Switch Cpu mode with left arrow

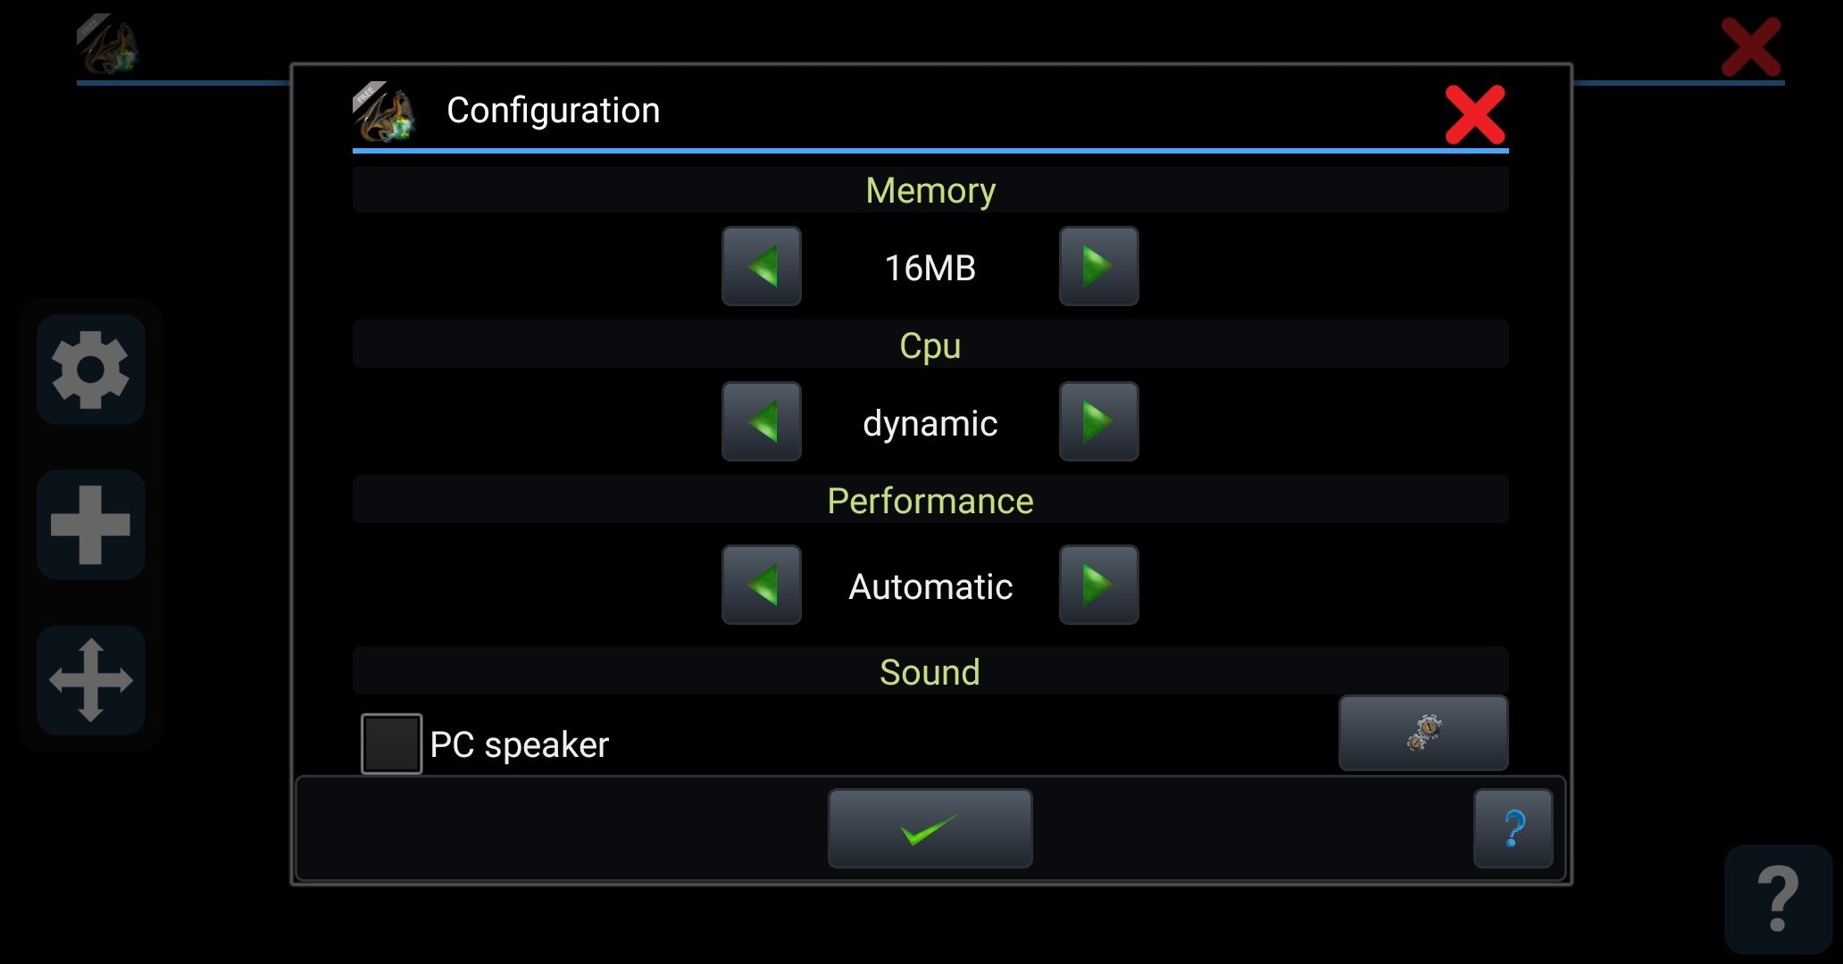762,421
